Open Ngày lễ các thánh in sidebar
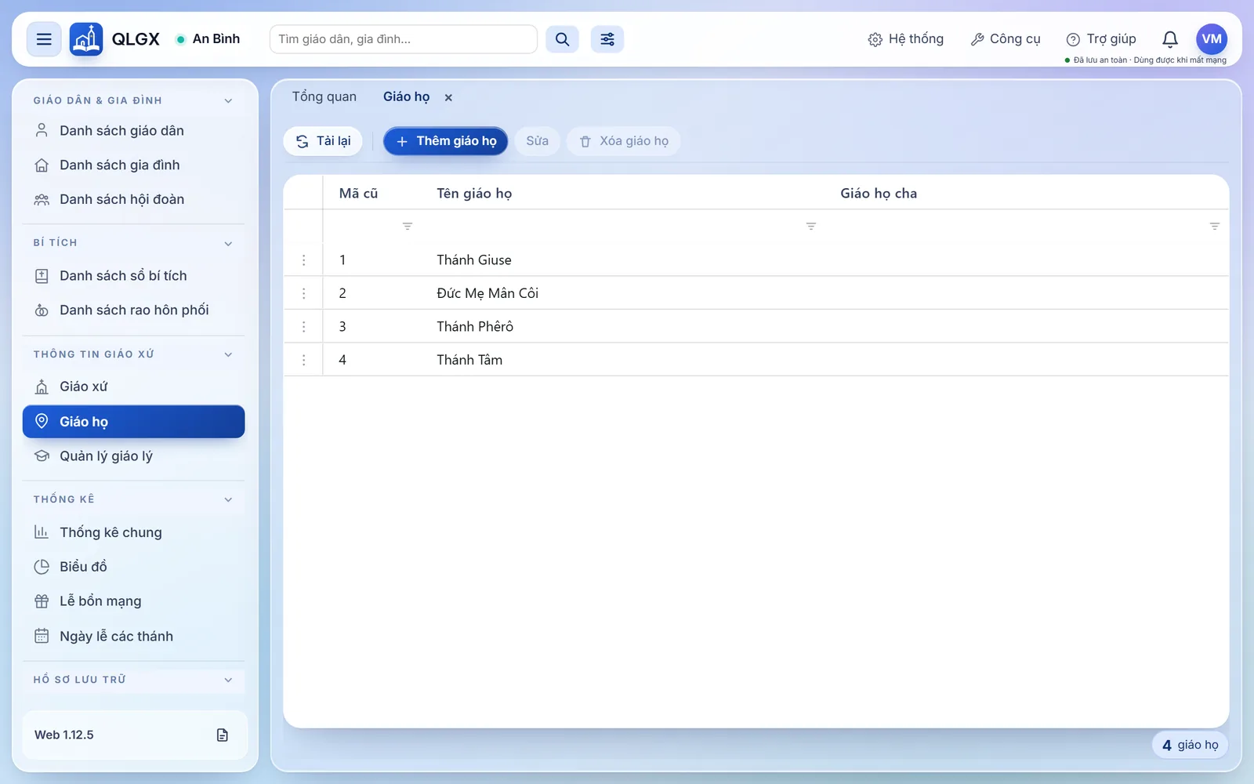The width and height of the screenshot is (1254, 784). [x=134, y=637]
